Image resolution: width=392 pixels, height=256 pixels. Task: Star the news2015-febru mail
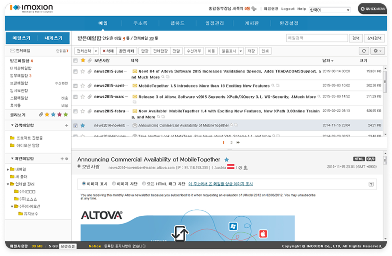coord(83,111)
